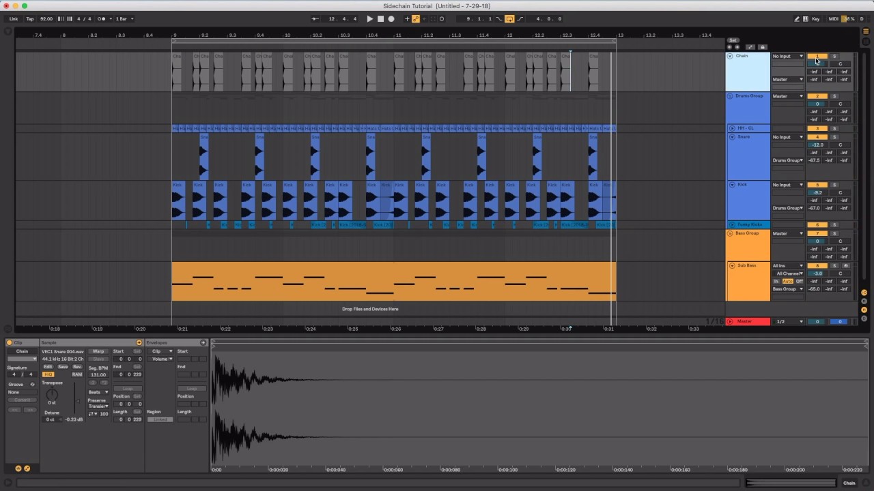Toggle Kick track activator number 5
The image size is (874, 491).
coord(817,185)
